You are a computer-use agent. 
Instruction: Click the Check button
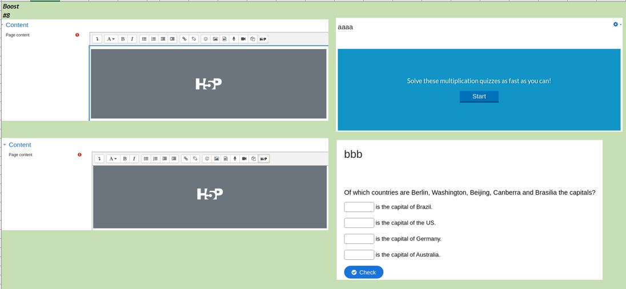364,272
